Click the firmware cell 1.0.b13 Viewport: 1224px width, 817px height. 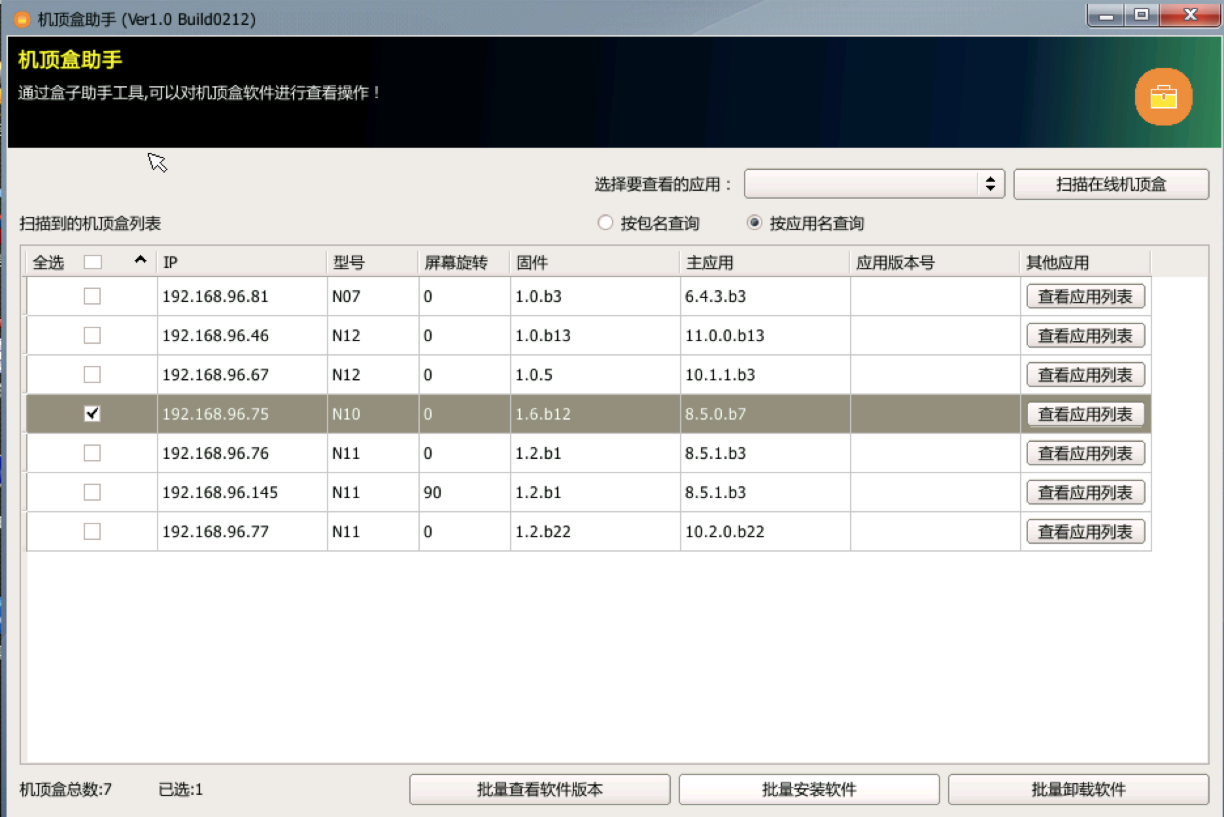tap(595, 335)
